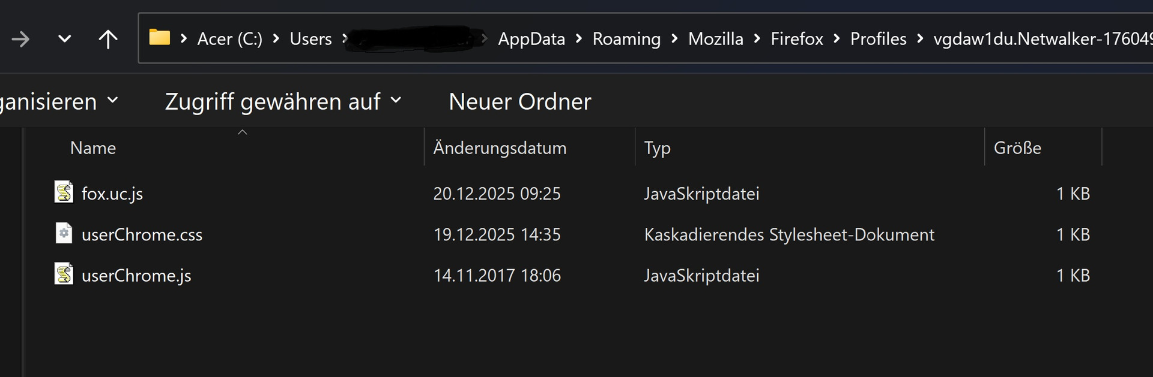The image size is (1153, 377).
Task: Click the folder icon in address bar
Action: point(159,38)
